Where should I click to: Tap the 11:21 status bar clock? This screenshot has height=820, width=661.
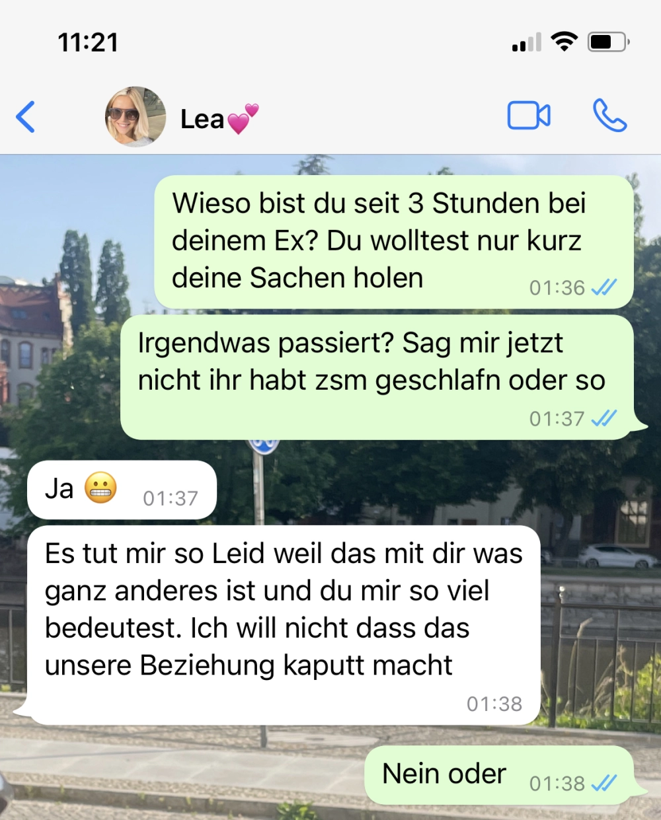88,43
